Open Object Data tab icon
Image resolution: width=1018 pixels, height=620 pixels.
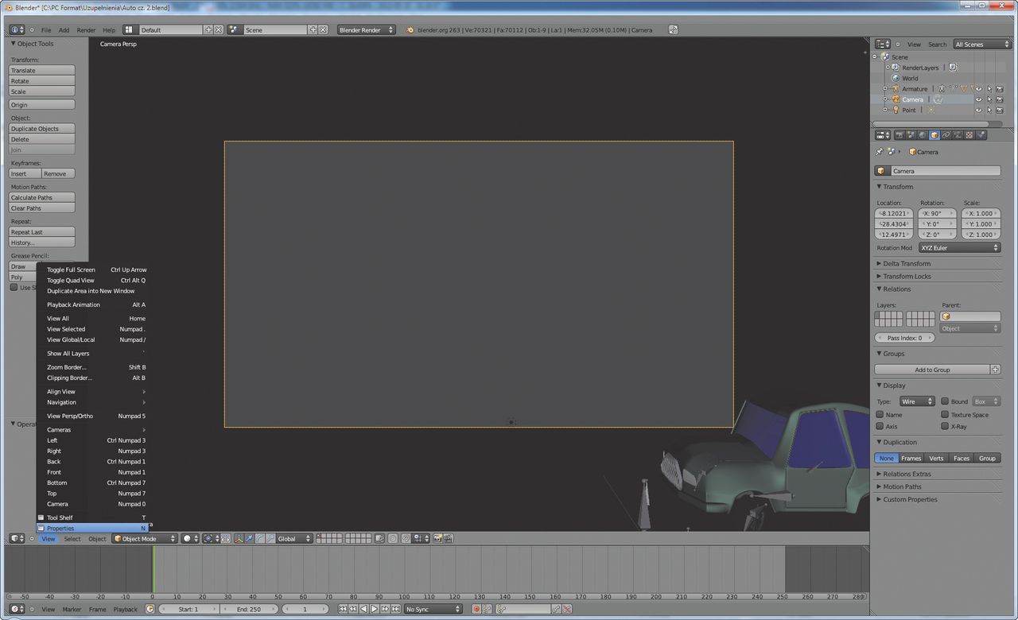tap(958, 135)
